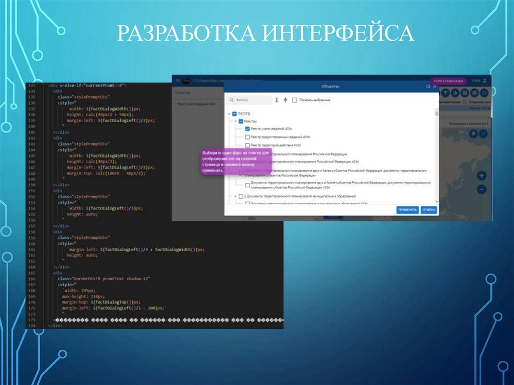This screenshot has width=514, height=385.
Task: Click the Объекты dialog title
Action: point(330,86)
